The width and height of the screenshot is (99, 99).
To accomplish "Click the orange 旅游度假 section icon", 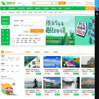I will coord(2,52).
